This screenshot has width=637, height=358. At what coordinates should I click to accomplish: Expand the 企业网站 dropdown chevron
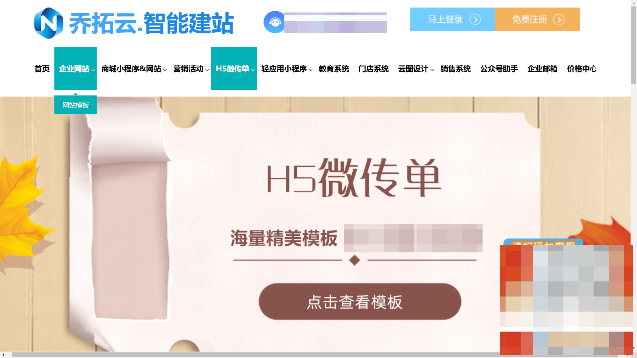(93, 70)
